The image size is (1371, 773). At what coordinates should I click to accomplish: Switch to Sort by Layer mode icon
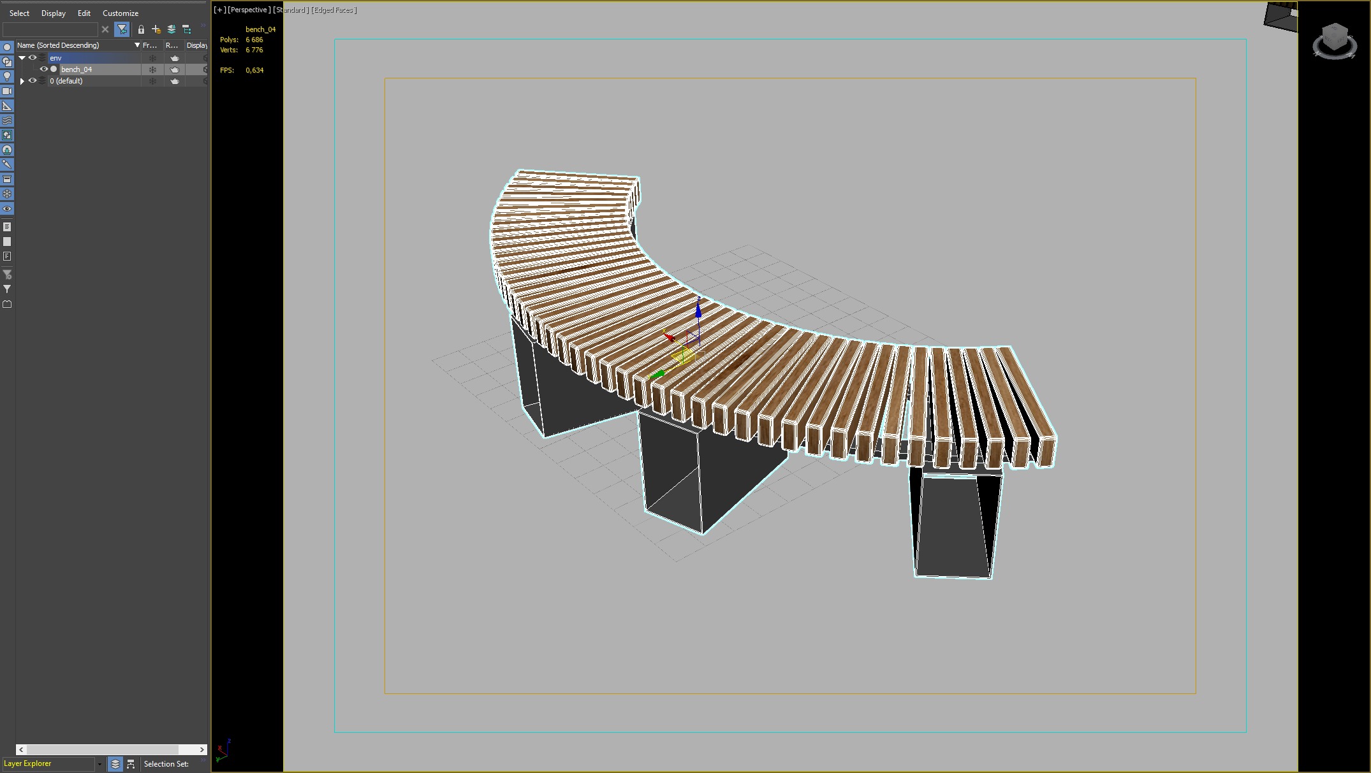115,763
